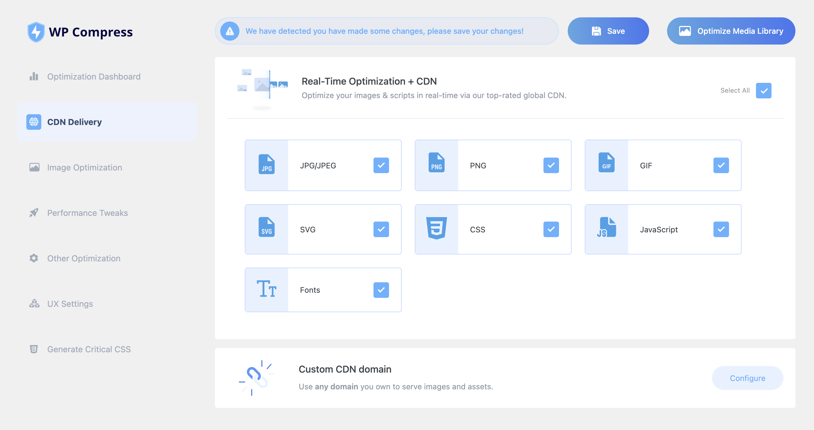The width and height of the screenshot is (814, 430).
Task: Click the SVG label text
Action: 308,230
